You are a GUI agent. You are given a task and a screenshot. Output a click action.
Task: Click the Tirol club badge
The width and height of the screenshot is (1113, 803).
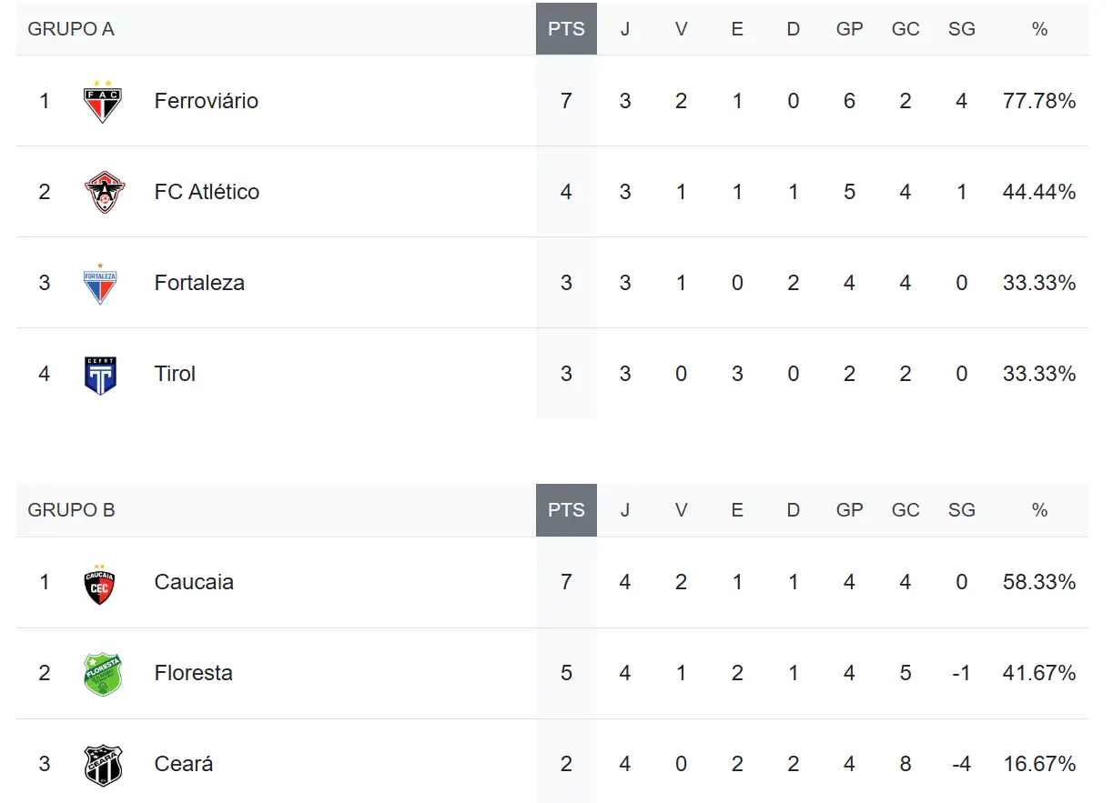(100, 374)
